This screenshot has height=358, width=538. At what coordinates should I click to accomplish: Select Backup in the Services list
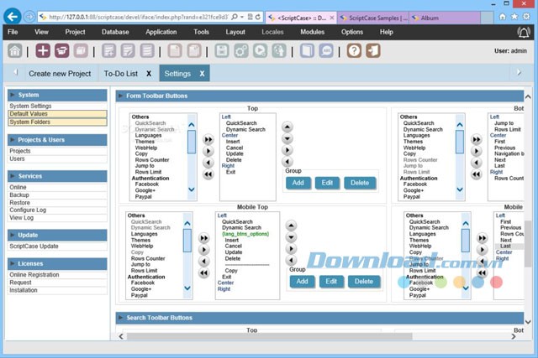coord(20,195)
